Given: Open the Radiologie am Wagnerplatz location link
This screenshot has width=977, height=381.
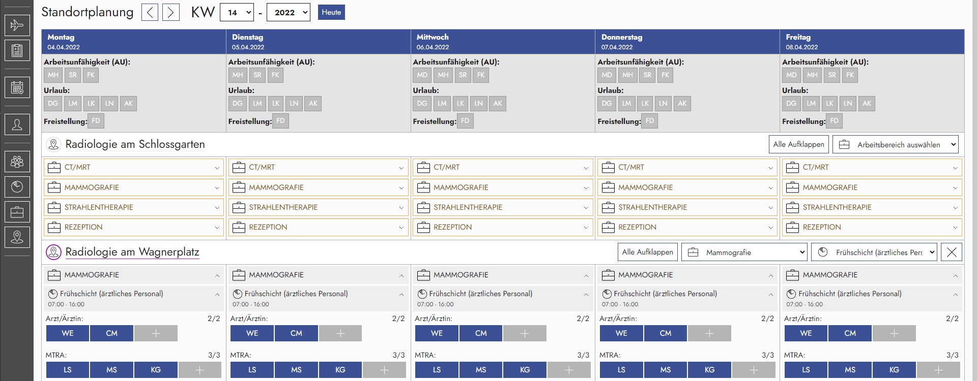Looking at the screenshot, I should coord(132,252).
